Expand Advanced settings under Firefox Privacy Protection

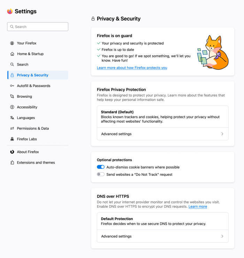(162, 134)
